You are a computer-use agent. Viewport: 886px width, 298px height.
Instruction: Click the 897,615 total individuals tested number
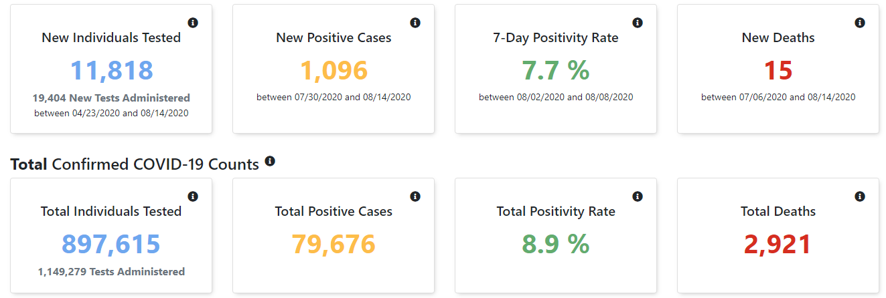click(x=111, y=245)
